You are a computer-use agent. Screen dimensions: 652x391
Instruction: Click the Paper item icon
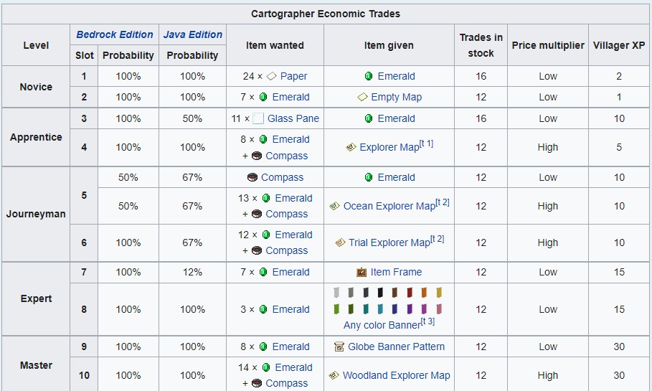pyautogui.click(x=271, y=76)
